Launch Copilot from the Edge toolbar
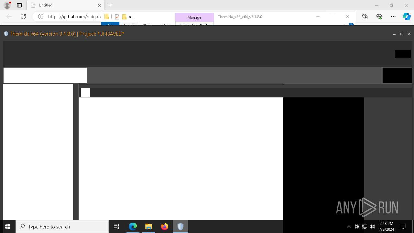414x233 pixels. pyautogui.click(x=407, y=17)
